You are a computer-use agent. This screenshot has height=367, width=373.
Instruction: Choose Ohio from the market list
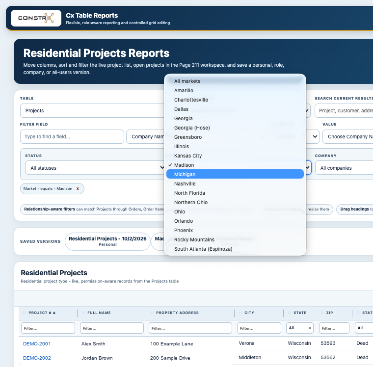235,211
